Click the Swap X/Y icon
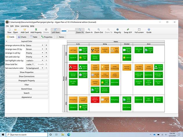The height and width of the screenshot is (137, 183). (x=128, y=30)
